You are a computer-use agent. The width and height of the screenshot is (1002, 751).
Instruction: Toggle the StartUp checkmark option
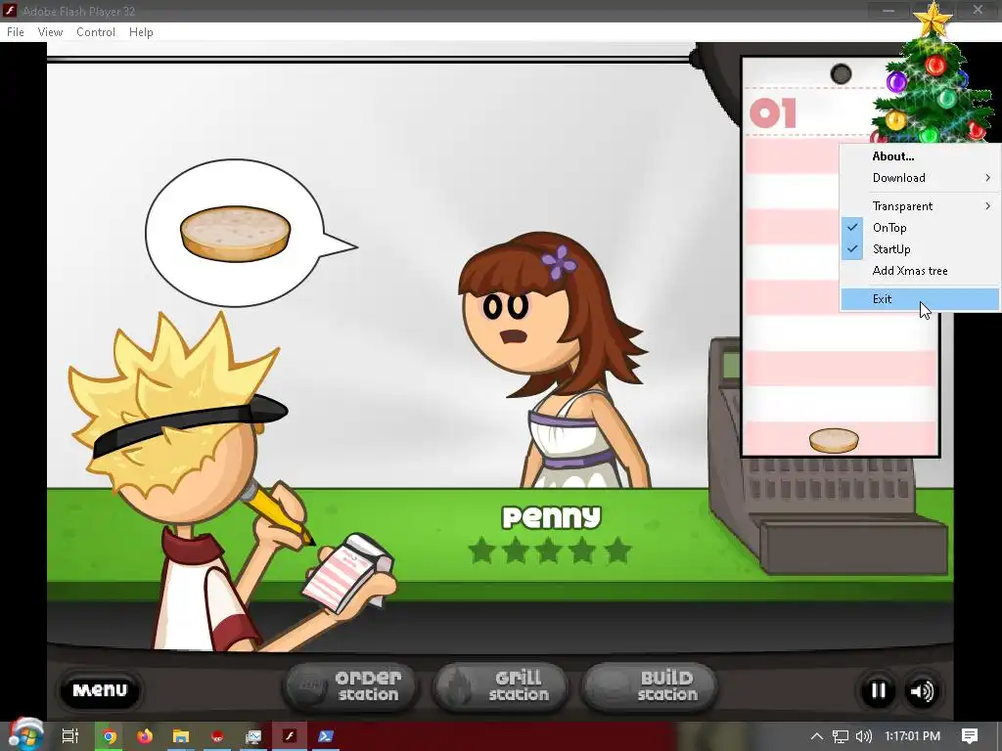(x=919, y=249)
